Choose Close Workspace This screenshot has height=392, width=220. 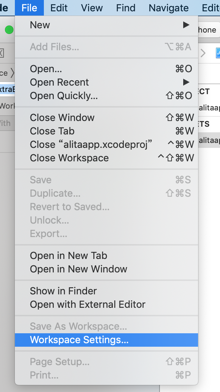(x=69, y=158)
